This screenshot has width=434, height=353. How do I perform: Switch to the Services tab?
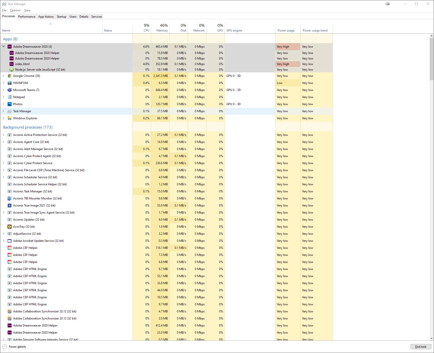pyautogui.click(x=97, y=17)
